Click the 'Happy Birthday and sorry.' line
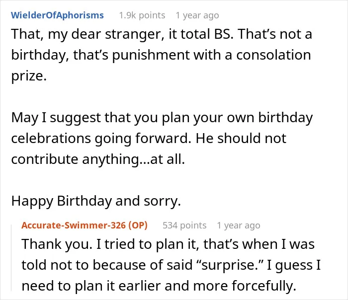Image resolution: width=348 pixels, height=300 pixels. click(96, 201)
